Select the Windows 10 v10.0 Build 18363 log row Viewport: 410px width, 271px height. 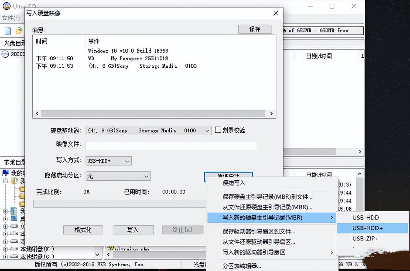click(x=128, y=51)
